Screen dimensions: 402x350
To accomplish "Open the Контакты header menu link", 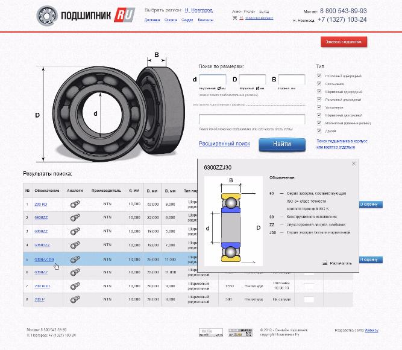I will [206, 20].
